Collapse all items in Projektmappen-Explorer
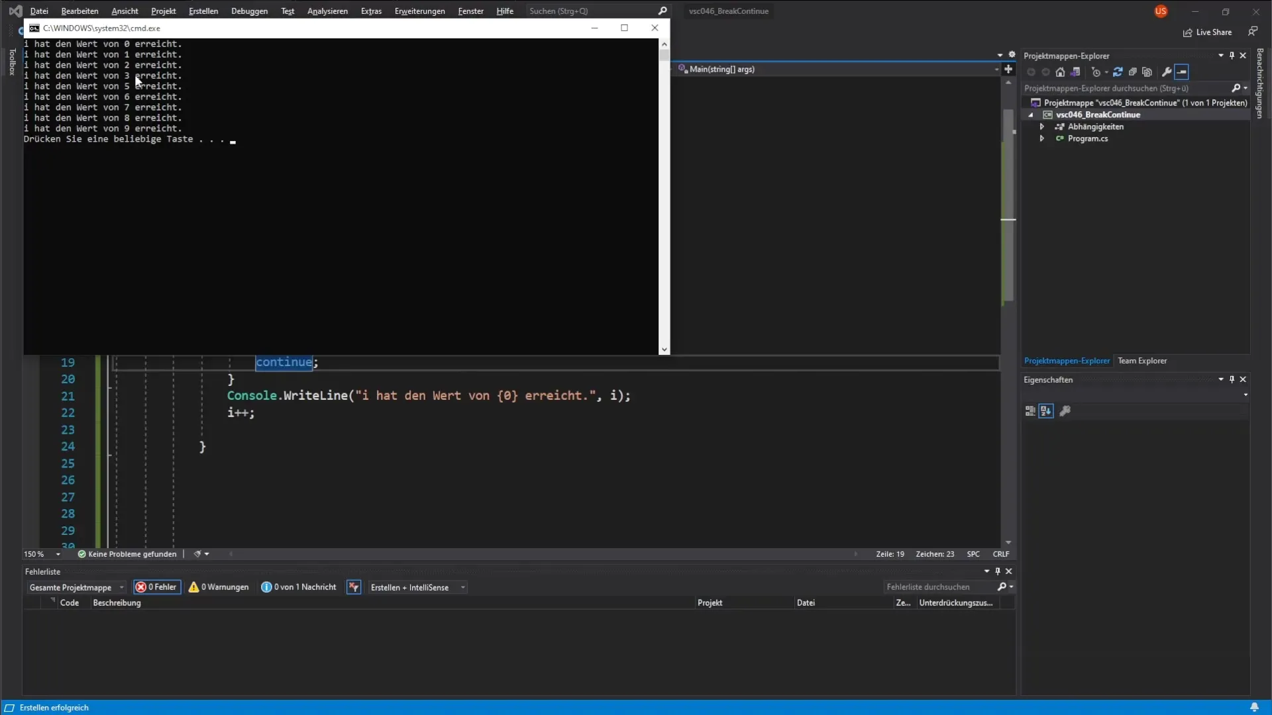Viewport: 1272px width, 715px height. (x=1132, y=72)
